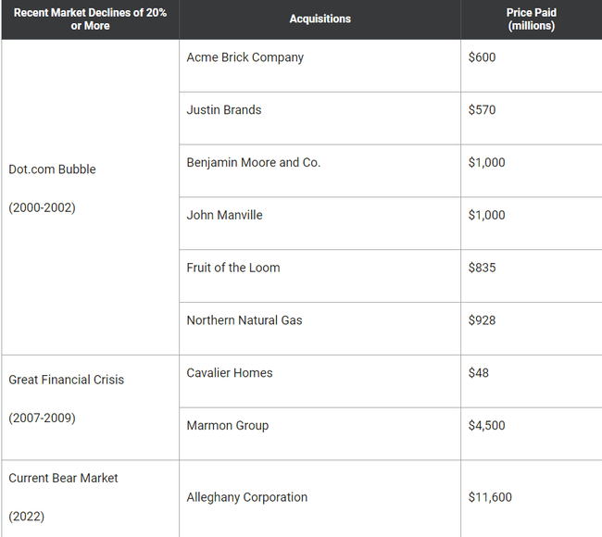Click the $600 price value
The width and height of the screenshot is (602, 537).
[482, 57]
